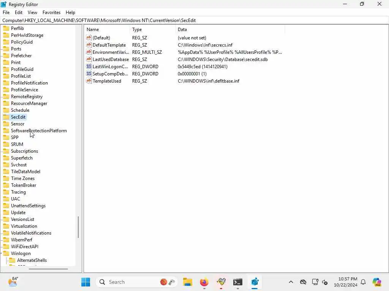The image size is (389, 291).
Task: Click the Prefetcher folder icon
Action: click(x=6, y=55)
